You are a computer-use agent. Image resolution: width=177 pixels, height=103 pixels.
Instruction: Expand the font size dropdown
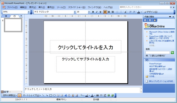(x=89, y=12)
